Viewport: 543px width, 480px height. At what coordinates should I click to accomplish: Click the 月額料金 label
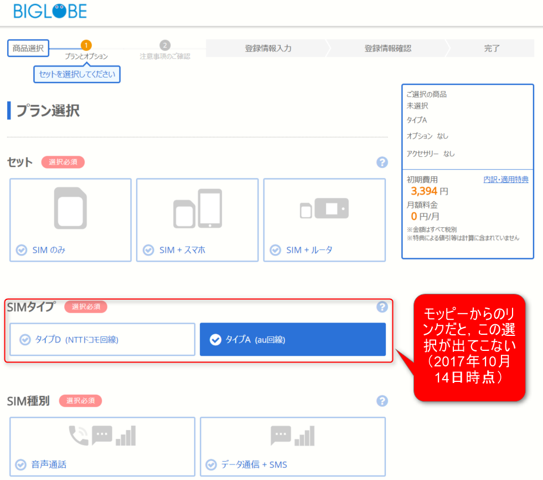[x=422, y=205]
